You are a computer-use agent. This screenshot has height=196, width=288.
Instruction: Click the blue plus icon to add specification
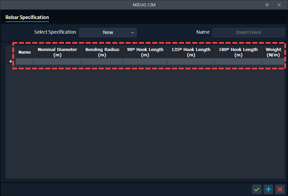[x=268, y=189]
